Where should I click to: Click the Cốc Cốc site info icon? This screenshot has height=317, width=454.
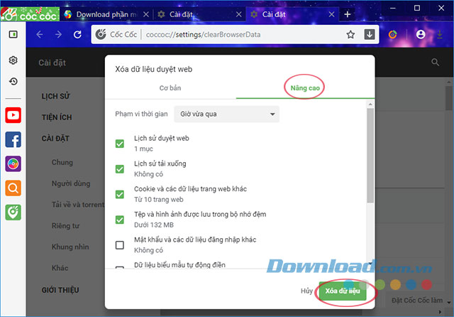point(101,34)
